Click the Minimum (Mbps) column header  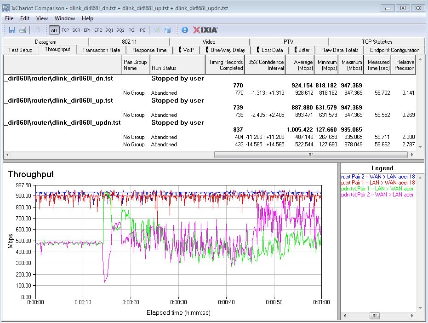326,65
